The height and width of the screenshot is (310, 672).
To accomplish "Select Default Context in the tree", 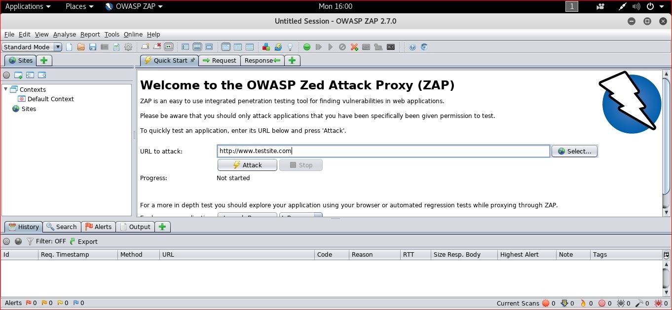I will tap(46, 99).
